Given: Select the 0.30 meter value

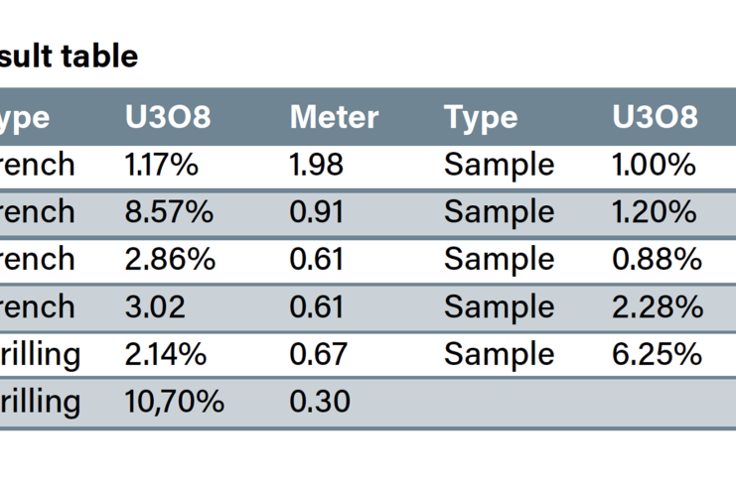Looking at the screenshot, I should tap(320, 402).
